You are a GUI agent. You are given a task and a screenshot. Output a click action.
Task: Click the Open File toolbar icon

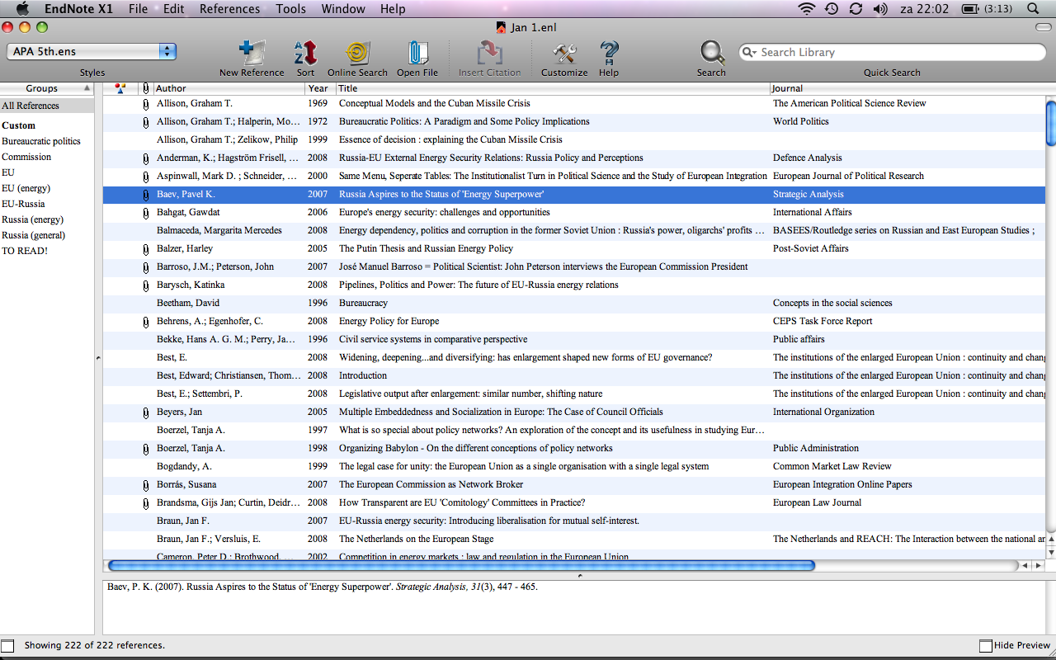click(x=417, y=54)
